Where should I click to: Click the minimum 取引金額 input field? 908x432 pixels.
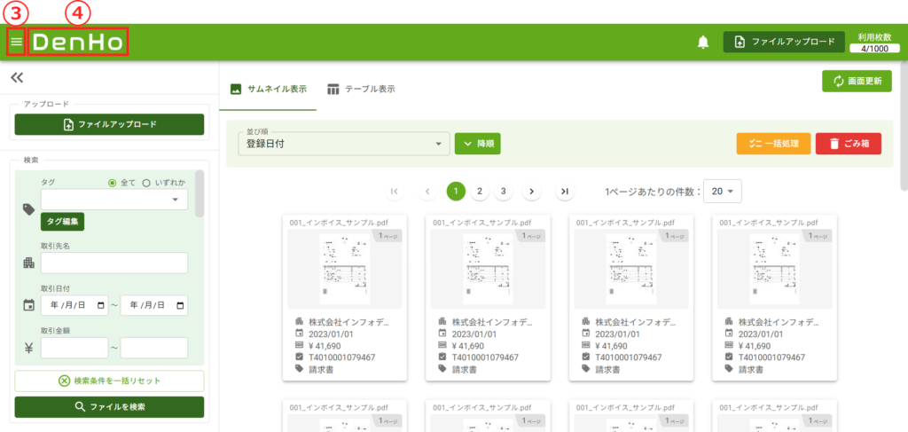(x=74, y=348)
